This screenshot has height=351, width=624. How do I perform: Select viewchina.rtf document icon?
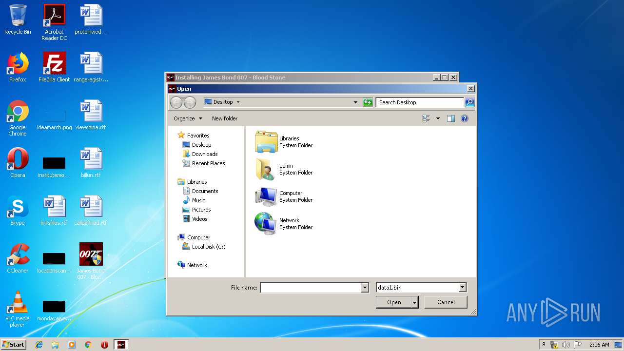[x=91, y=115]
